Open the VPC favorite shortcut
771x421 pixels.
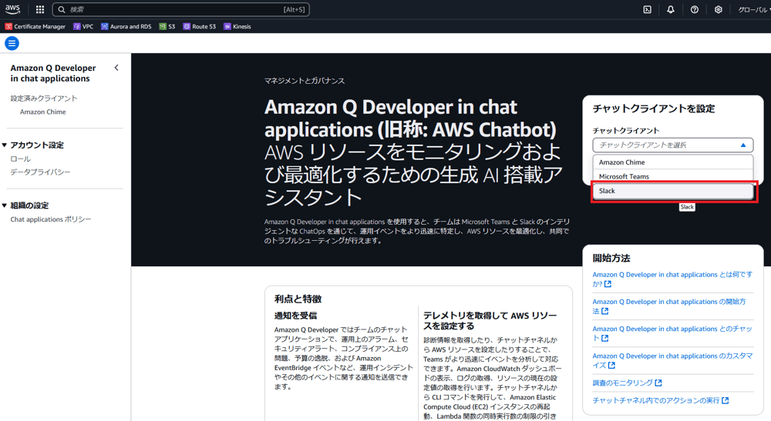click(x=83, y=26)
